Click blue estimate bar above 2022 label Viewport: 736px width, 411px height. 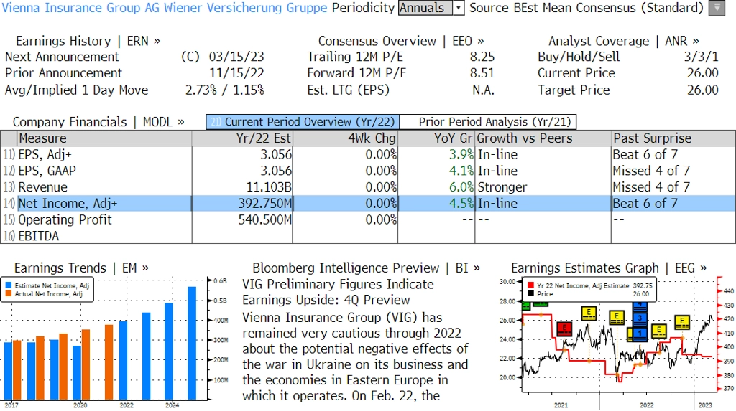[123, 360]
